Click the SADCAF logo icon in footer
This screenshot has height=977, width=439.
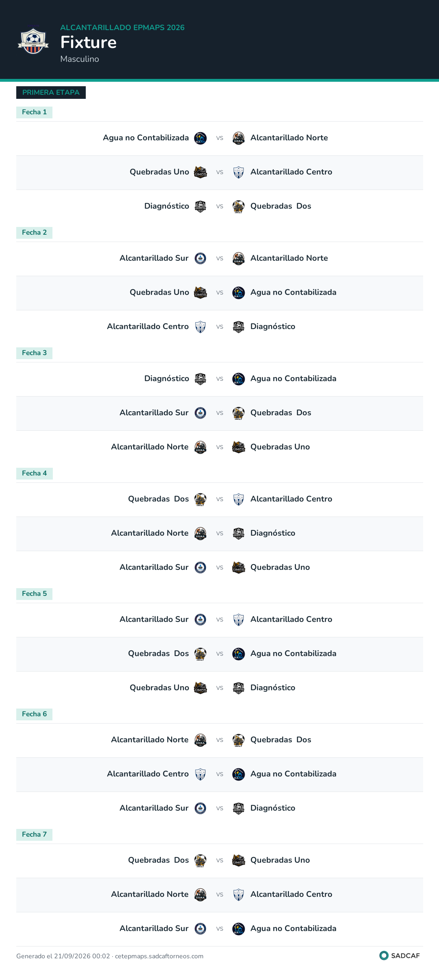[x=384, y=955]
